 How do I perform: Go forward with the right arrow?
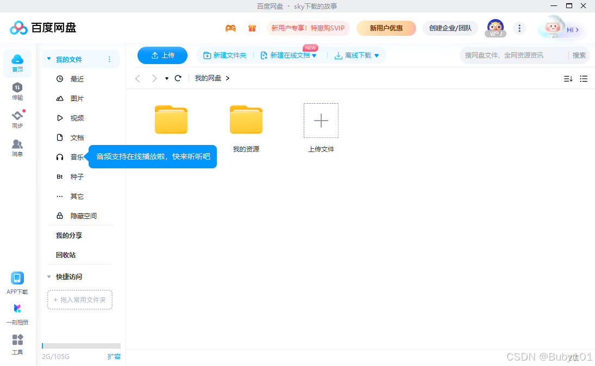point(154,78)
